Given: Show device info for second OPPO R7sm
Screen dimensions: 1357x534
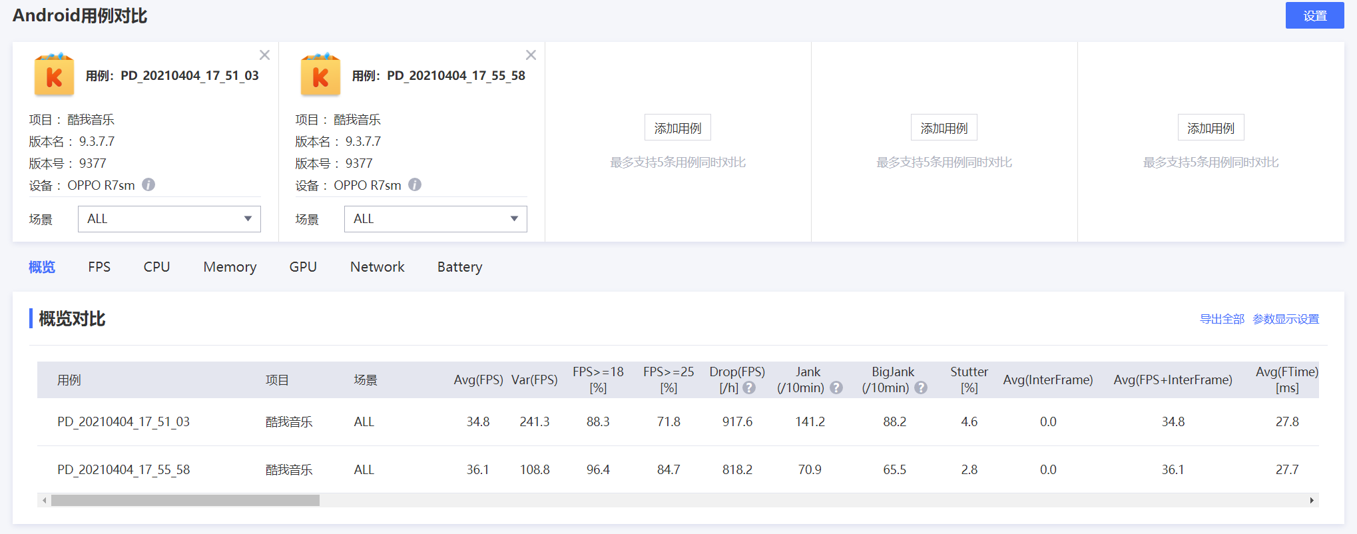Looking at the screenshot, I should click(x=415, y=184).
